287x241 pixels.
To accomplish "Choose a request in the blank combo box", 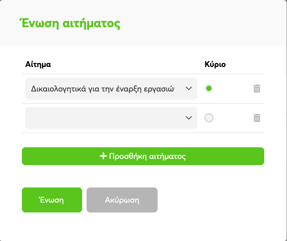I will click(x=111, y=118).
